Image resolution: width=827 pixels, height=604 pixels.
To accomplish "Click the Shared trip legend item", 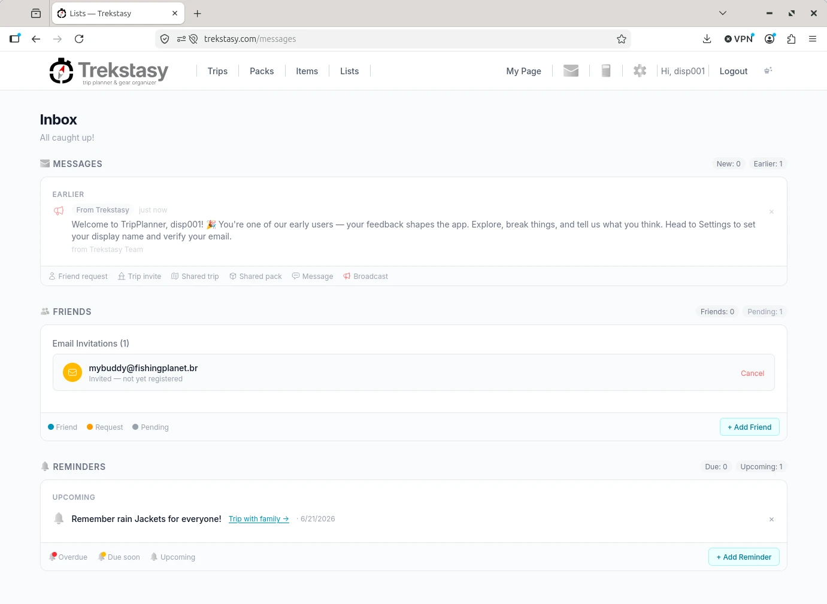I will coord(195,277).
